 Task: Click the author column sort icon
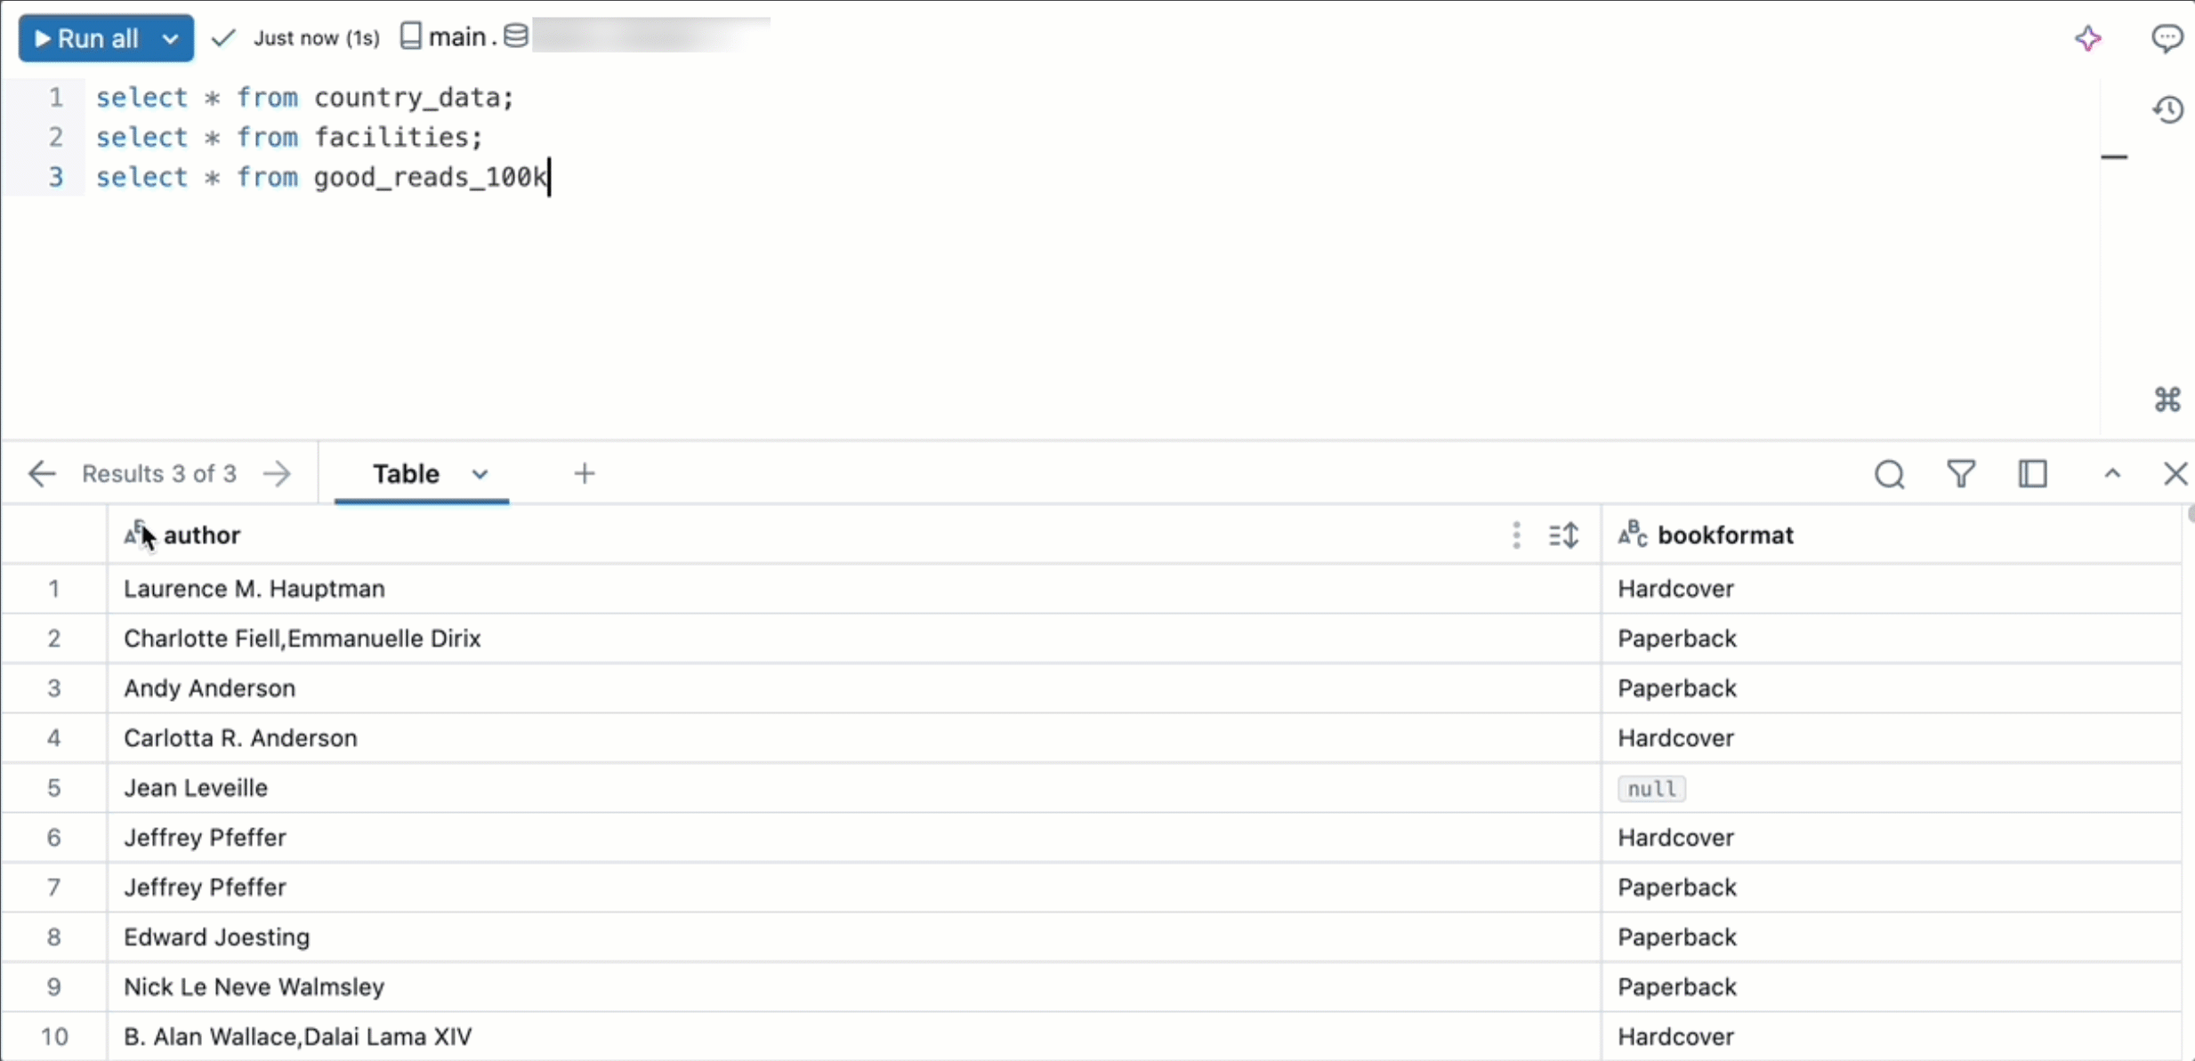1565,536
